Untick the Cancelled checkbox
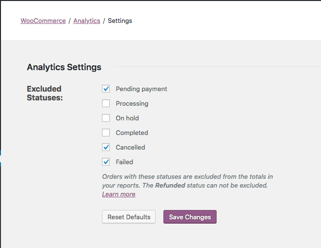This screenshot has height=248, width=321. (106, 147)
